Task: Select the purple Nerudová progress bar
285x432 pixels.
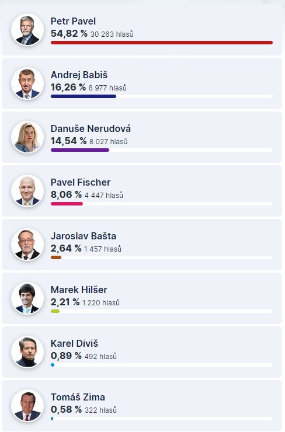Action: (80, 150)
